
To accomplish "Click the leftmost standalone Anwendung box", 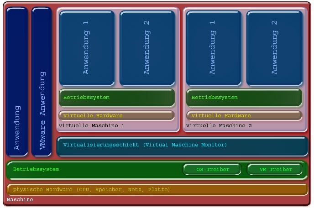I will (17, 82).
